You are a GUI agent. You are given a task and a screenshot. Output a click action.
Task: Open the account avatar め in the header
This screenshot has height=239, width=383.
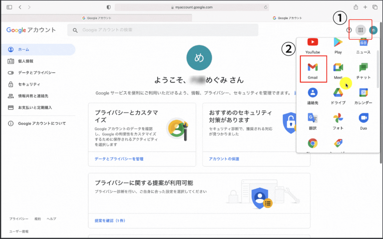point(373,30)
